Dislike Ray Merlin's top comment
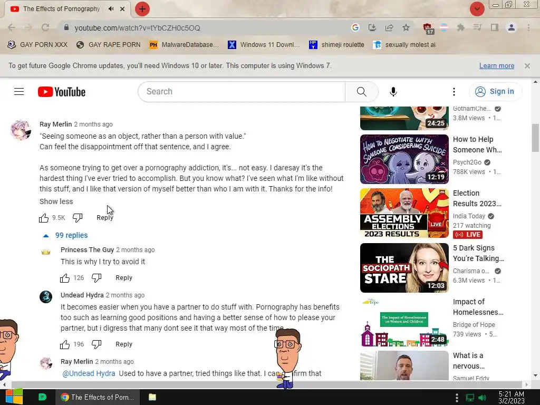Image resolution: width=540 pixels, height=405 pixels. 78,218
